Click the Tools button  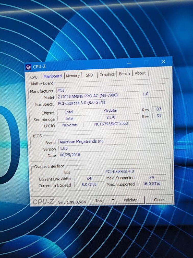(x=100, y=201)
